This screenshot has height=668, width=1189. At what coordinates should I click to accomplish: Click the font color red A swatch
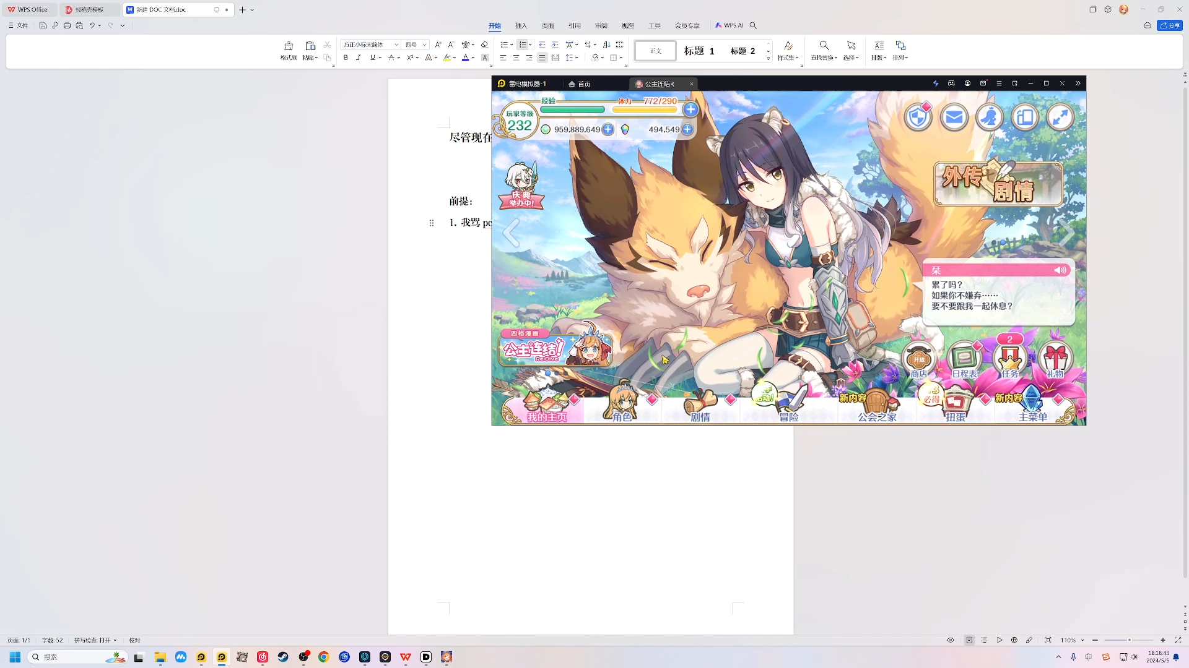[465, 58]
